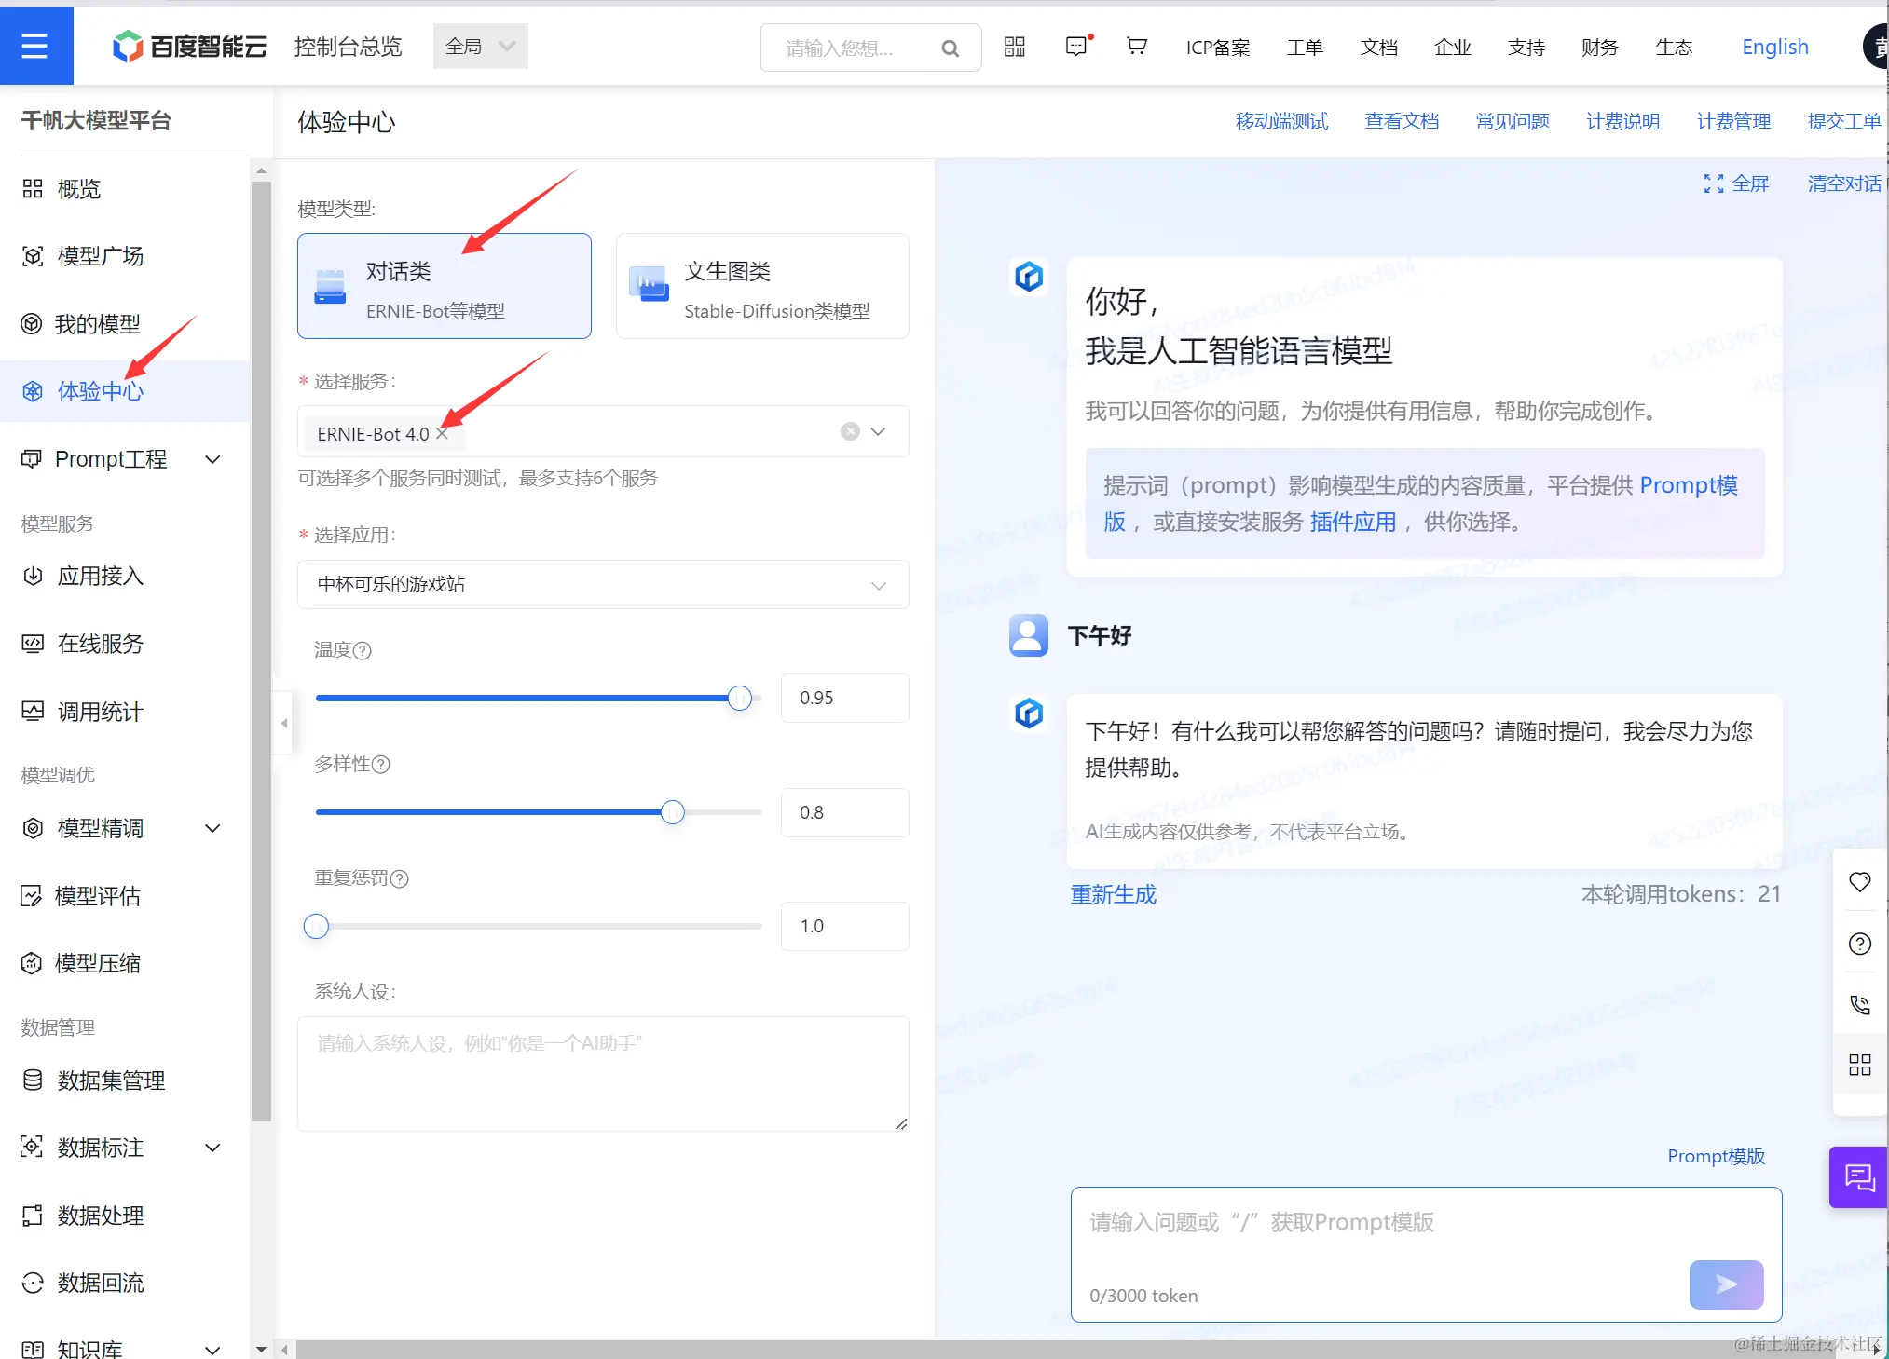The image size is (1889, 1359).
Task: Open the floating chat support icon
Action: tap(1858, 1177)
